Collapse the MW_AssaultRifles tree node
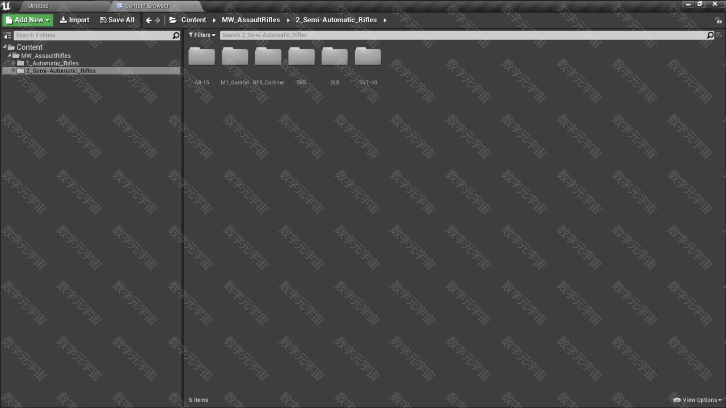This screenshot has width=726, height=408. coord(10,56)
